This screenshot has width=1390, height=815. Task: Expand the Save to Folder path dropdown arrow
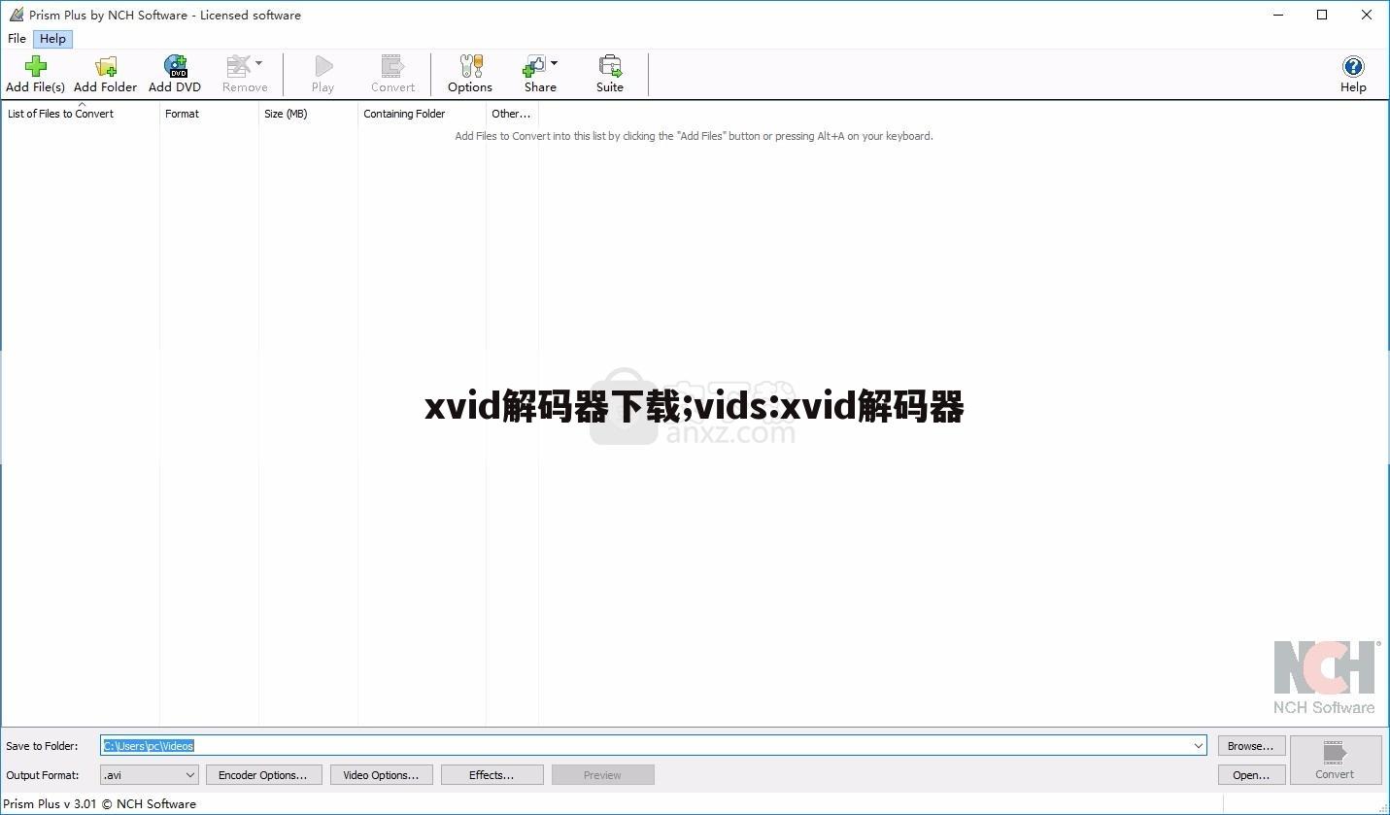click(x=1198, y=746)
